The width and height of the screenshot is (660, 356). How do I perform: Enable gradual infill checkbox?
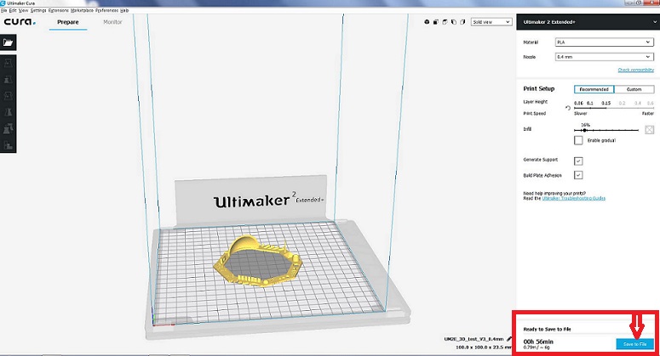click(578, 140)
